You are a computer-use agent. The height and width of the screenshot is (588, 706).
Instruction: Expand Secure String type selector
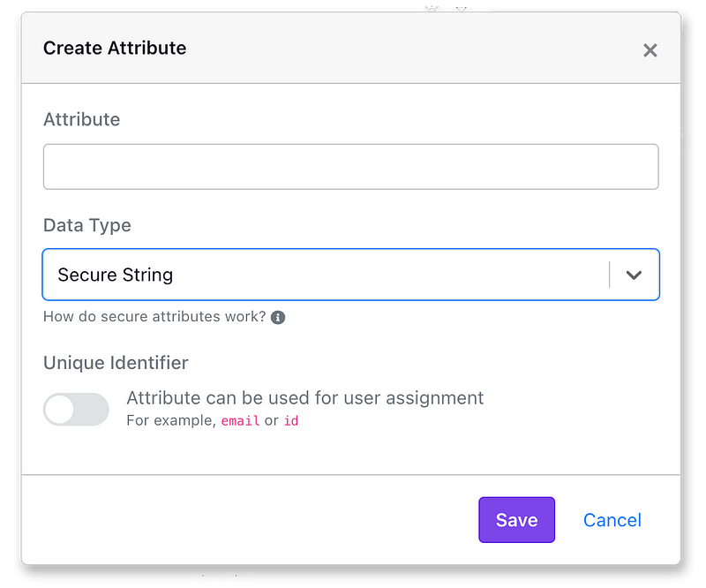[x=351, y=275]
